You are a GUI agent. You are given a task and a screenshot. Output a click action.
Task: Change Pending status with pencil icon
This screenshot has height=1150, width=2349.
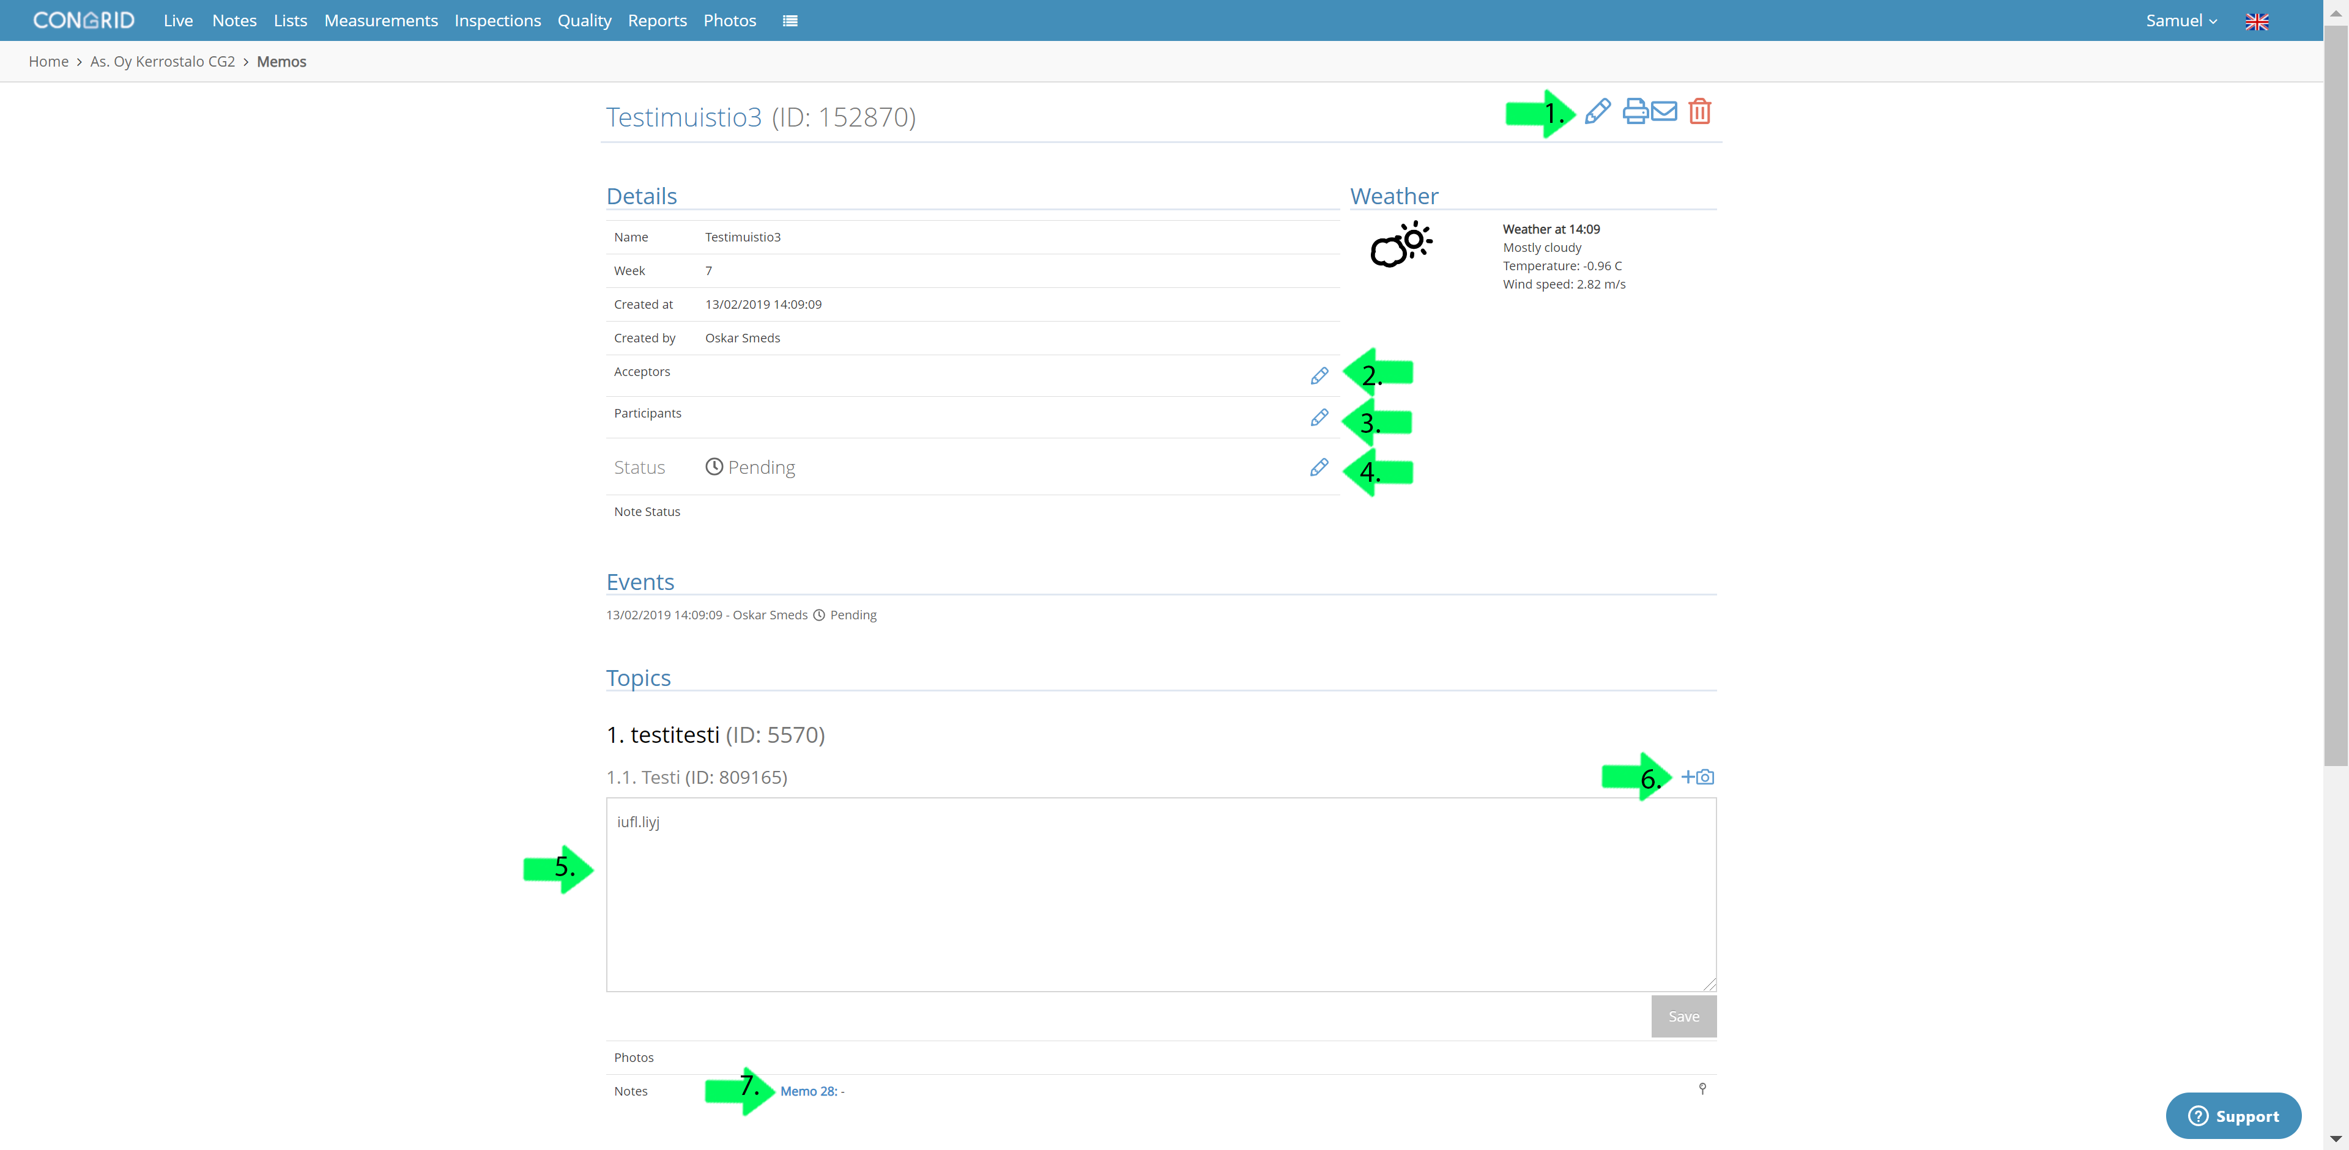1319,468
